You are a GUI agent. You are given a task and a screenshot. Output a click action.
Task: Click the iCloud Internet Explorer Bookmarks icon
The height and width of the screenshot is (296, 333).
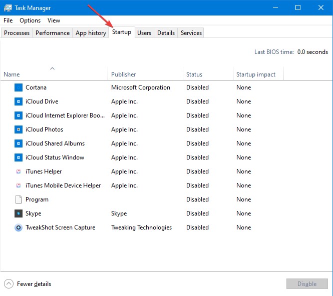[19, 115]
